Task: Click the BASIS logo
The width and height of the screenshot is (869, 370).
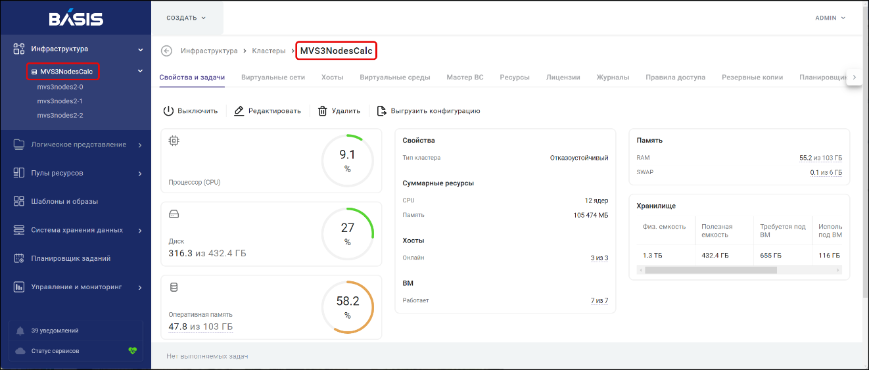Action: pyautogui.click(x=76, y=18)
